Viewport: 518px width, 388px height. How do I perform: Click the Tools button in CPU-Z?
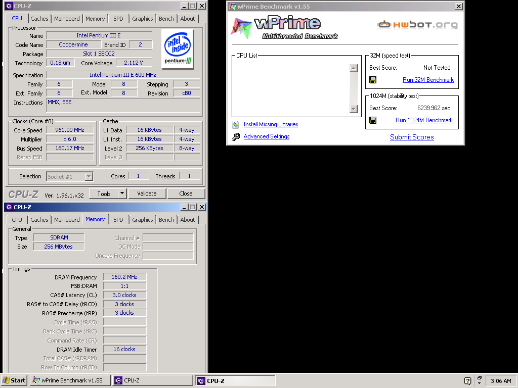[104, 193]
